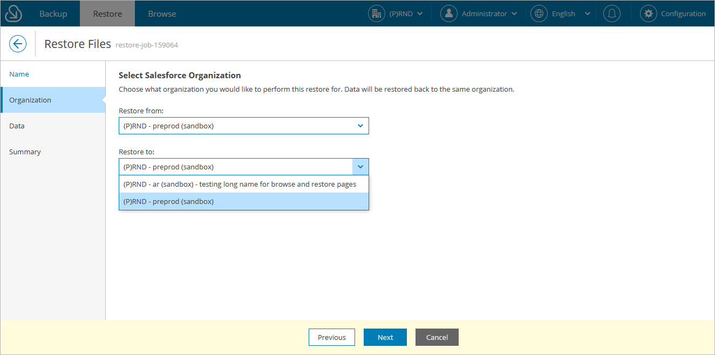Click the (P)RND organization building icon
Image resolution: width=715 pixels, height=355 pixels.
pyautogui.click(x=377, y=13)
